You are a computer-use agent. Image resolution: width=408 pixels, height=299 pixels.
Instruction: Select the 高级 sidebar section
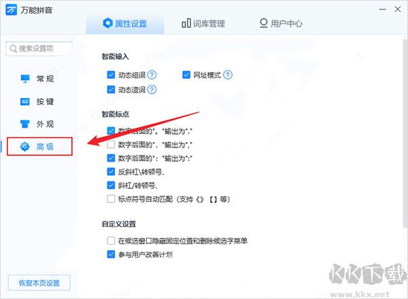(x=39, y=147)
